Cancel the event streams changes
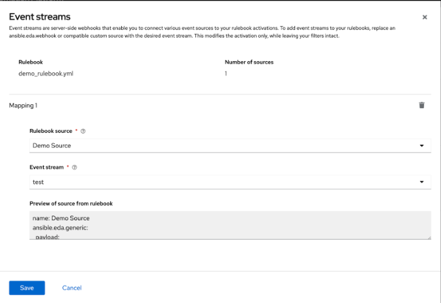Image resolution: width=441 pixels, height=303 pixels. [x=72, y=287]
